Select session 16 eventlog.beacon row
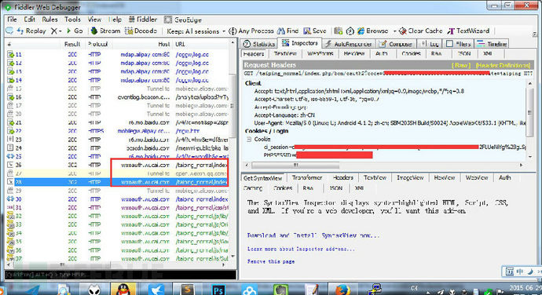542x295 pixels. pos(118,97)
